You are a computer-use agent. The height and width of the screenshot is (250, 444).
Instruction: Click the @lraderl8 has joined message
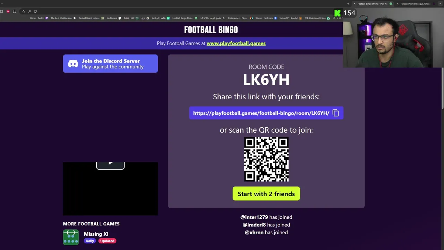[266, 225]
